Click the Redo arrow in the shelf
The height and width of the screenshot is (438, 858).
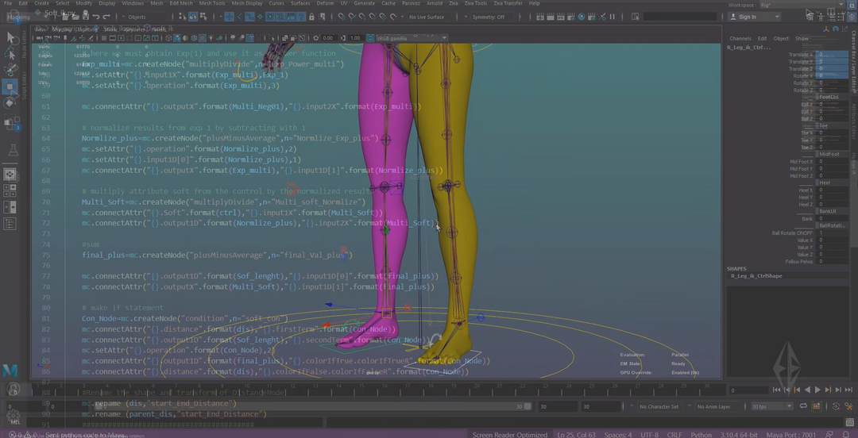pos(107,16)
